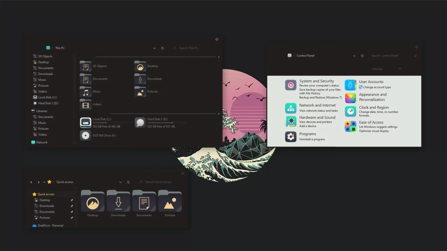Select the Clock and Region icon
Viewport: 447px width, 251px height.
350,111
